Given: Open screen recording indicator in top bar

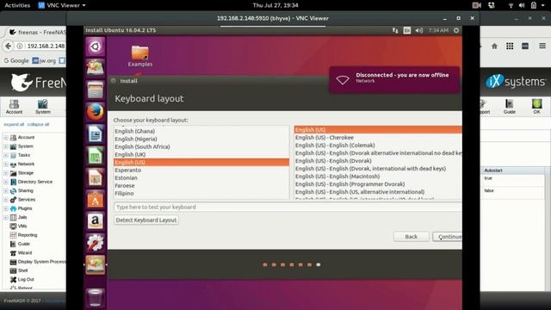Looking at the screenshot, I should (476, 5).
